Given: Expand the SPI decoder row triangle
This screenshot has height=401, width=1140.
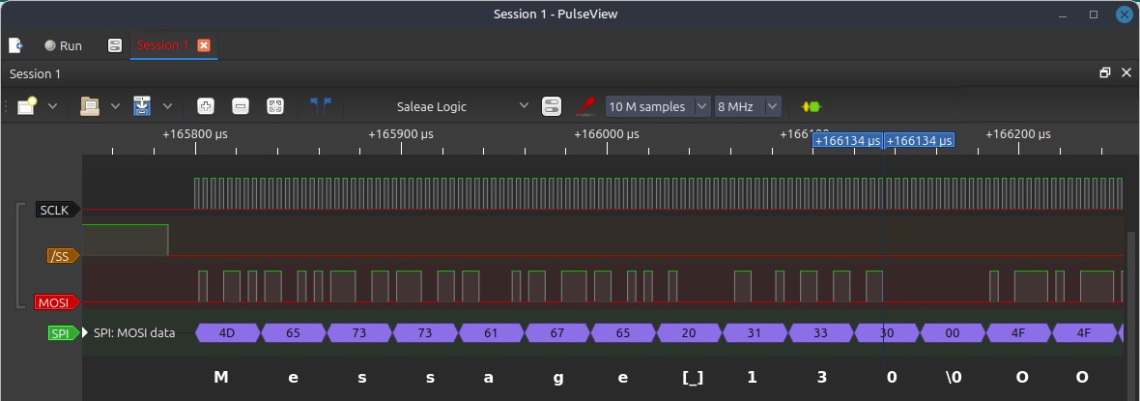Looking at the screenshot, I should point(85,333).
